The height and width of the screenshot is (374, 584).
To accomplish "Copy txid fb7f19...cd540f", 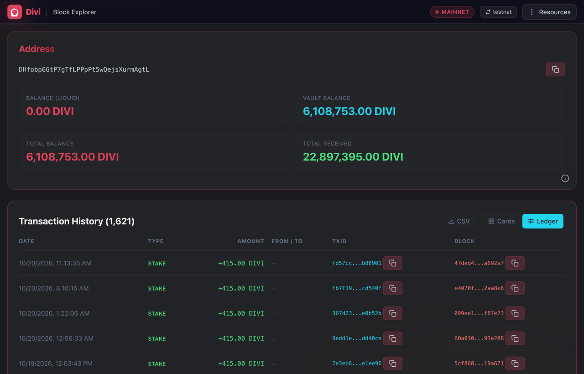I will point(392,288).
